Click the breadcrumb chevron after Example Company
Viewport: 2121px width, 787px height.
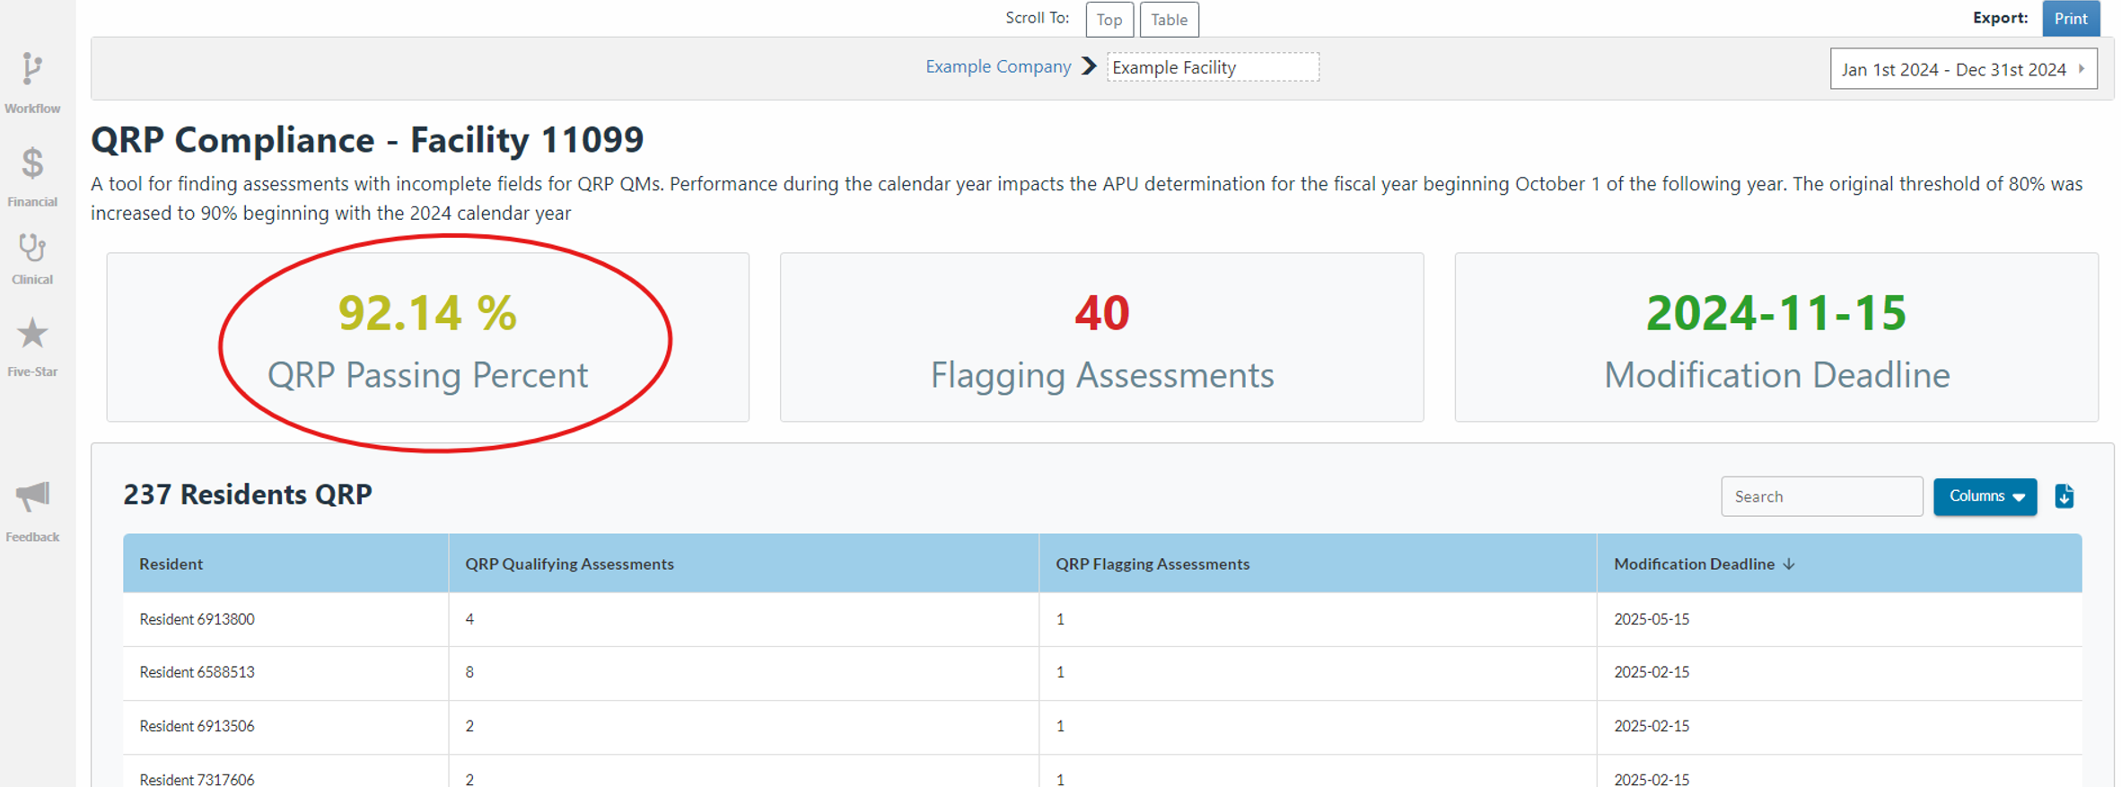[x=1089, y=66]
